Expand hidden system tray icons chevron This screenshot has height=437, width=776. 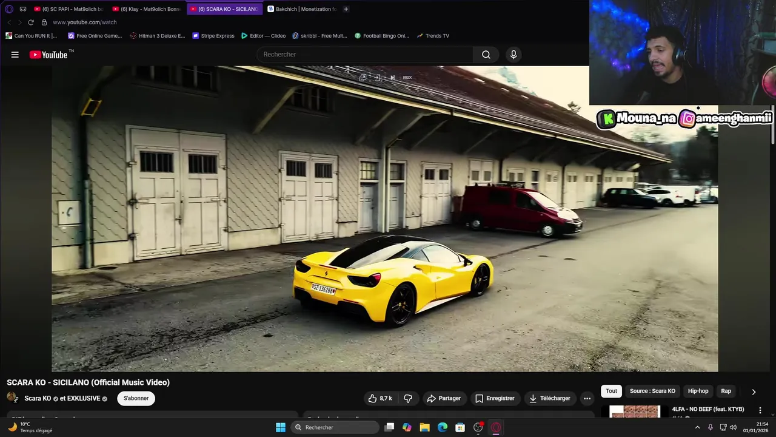pyautogui.click(x=697, y=427)
